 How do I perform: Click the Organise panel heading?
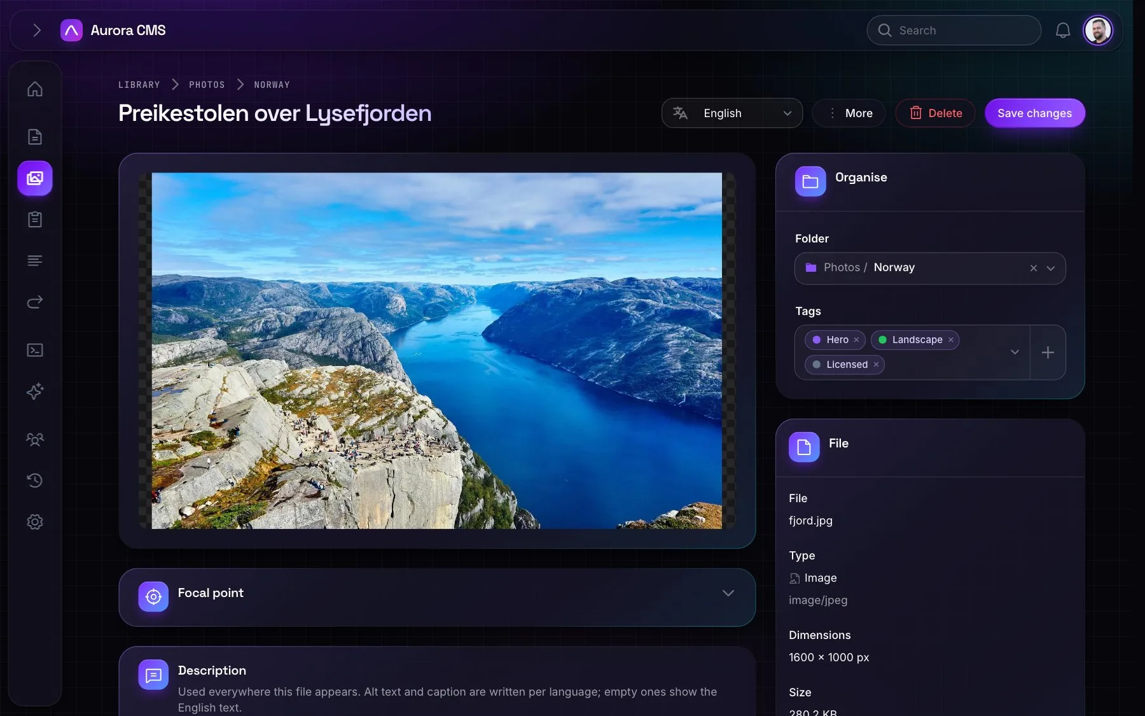[x=861, y=178]
